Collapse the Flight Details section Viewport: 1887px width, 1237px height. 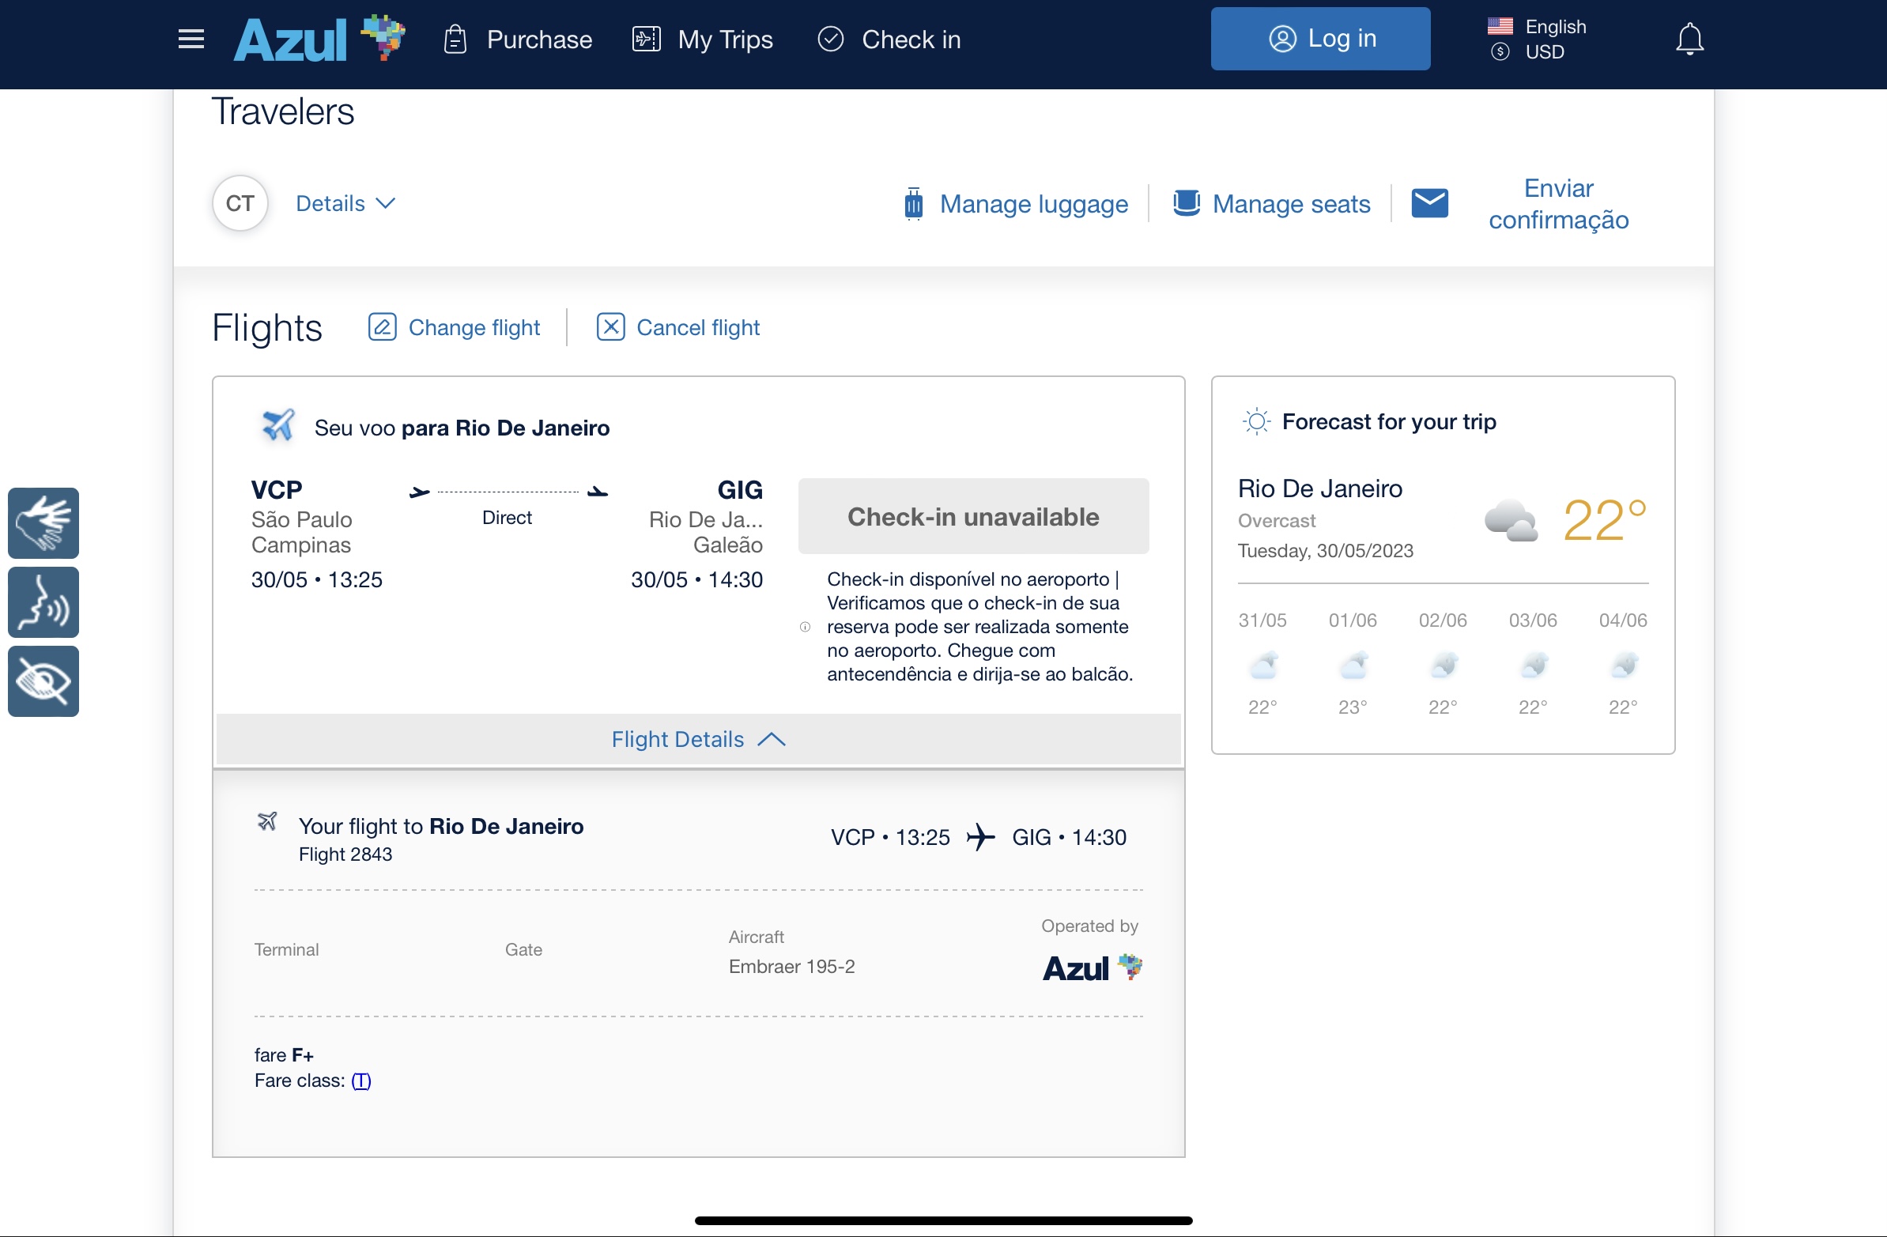(x=699, y=739)
